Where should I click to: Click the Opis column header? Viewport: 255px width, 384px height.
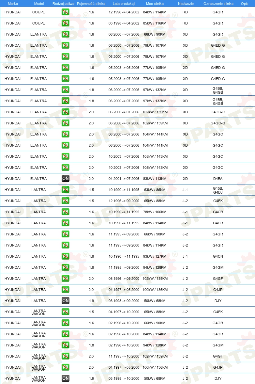(245, 4)
